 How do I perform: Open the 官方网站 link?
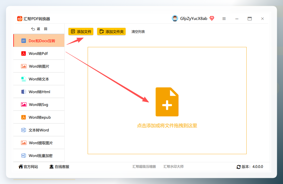coord(28,167)
